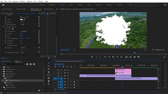The height and width of the screenshot is (94, 168).
Task: Toggle Evolution animation stopwatch
Action: coord(6,43)
